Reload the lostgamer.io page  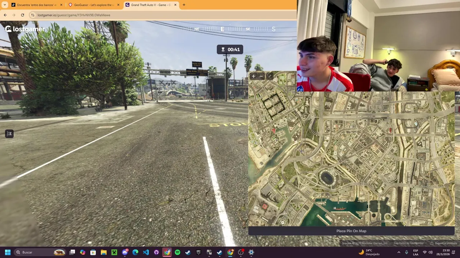point(22,15)
